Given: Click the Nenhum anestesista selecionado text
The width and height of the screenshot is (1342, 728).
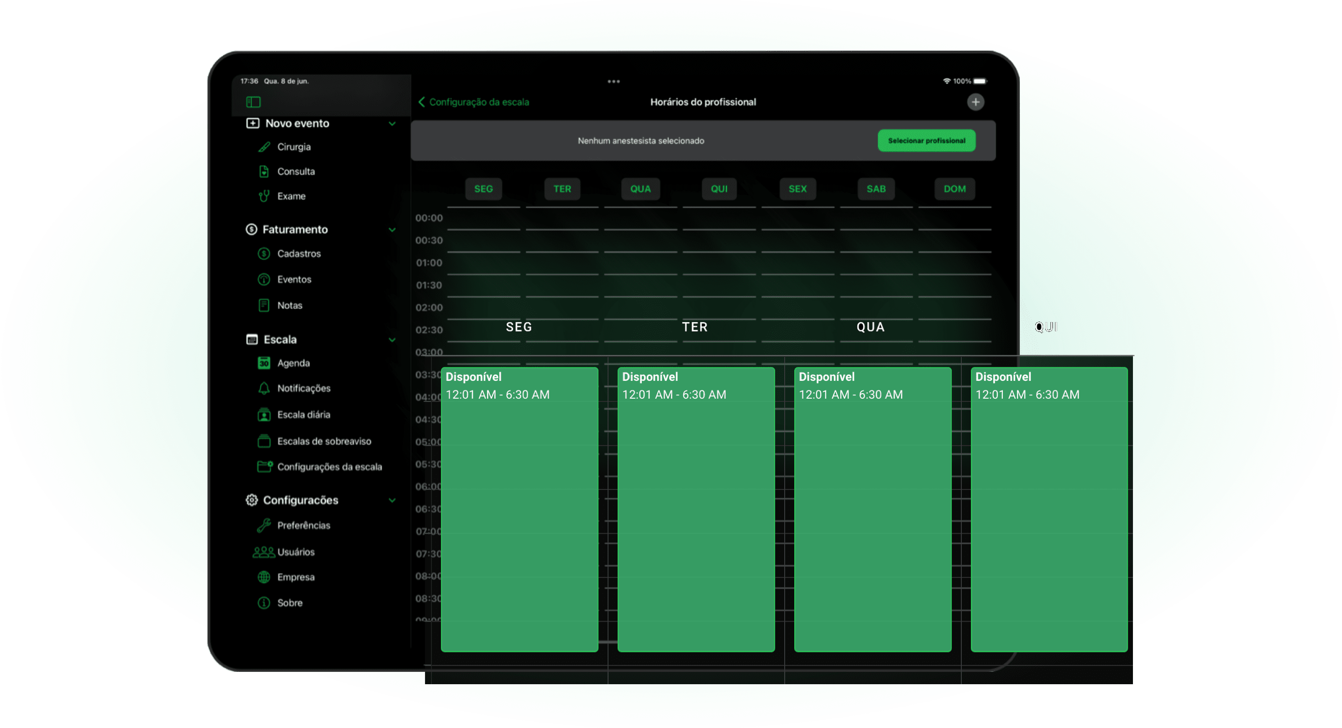Looking at the screenshot, I should point(641,140).
